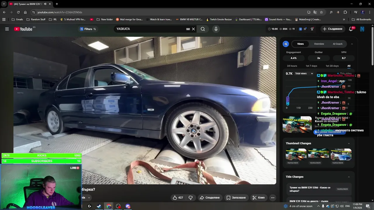
Task: Open the notifications bell
Action: [x=351, y=29]
